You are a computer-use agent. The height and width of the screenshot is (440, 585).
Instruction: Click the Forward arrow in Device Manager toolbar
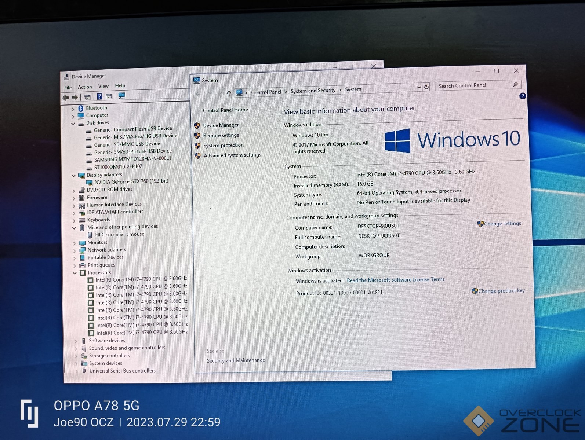pos(75,98)
